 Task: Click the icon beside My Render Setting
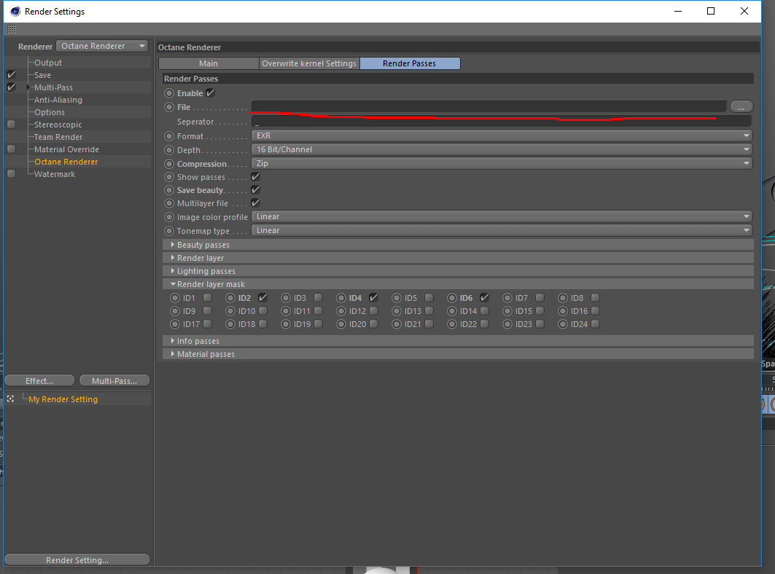(x=10, y=398)
